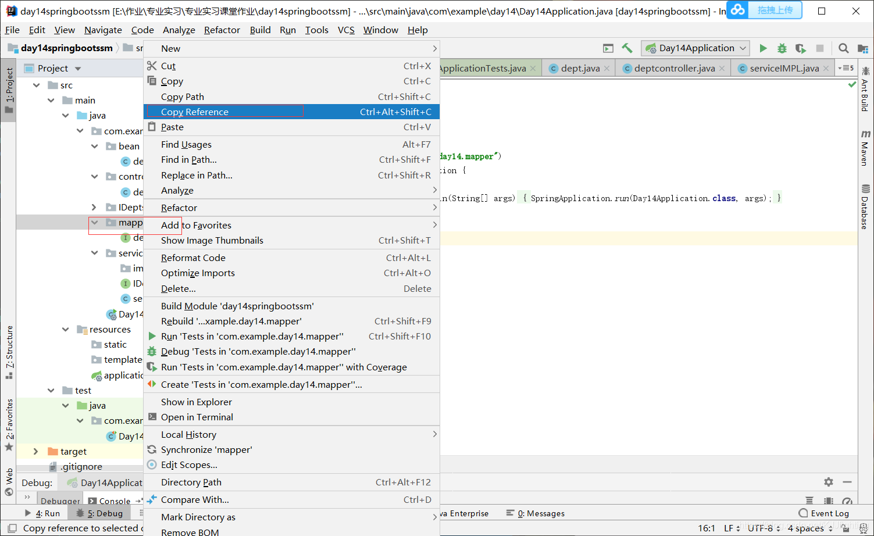Screen dimensions: 874x536
Task: Open the Web tool window tab
Action: [x=9, y=482]
